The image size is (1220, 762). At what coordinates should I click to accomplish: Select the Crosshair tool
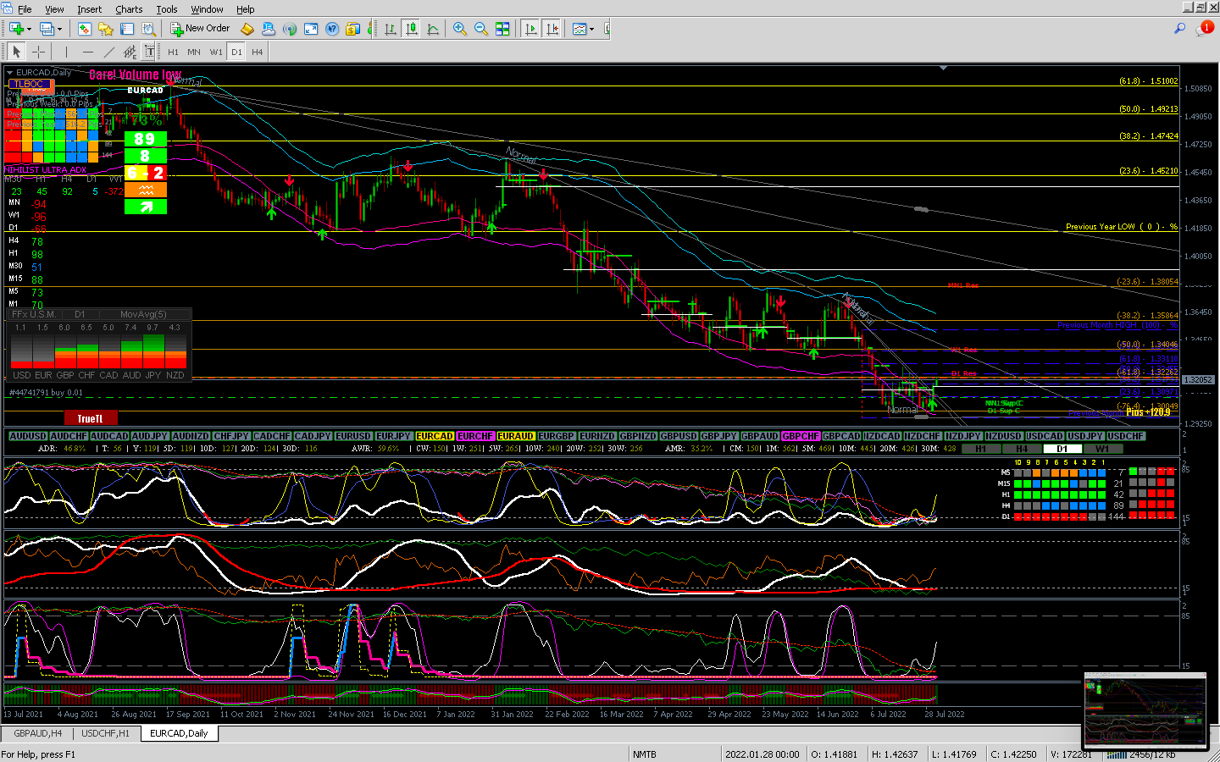[x=38, y=52]
